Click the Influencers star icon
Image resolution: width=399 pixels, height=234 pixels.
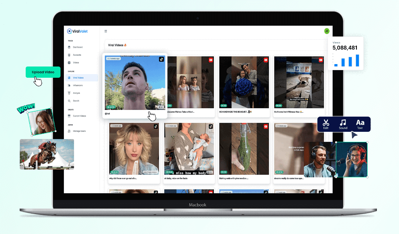click(x=69, y=85)
